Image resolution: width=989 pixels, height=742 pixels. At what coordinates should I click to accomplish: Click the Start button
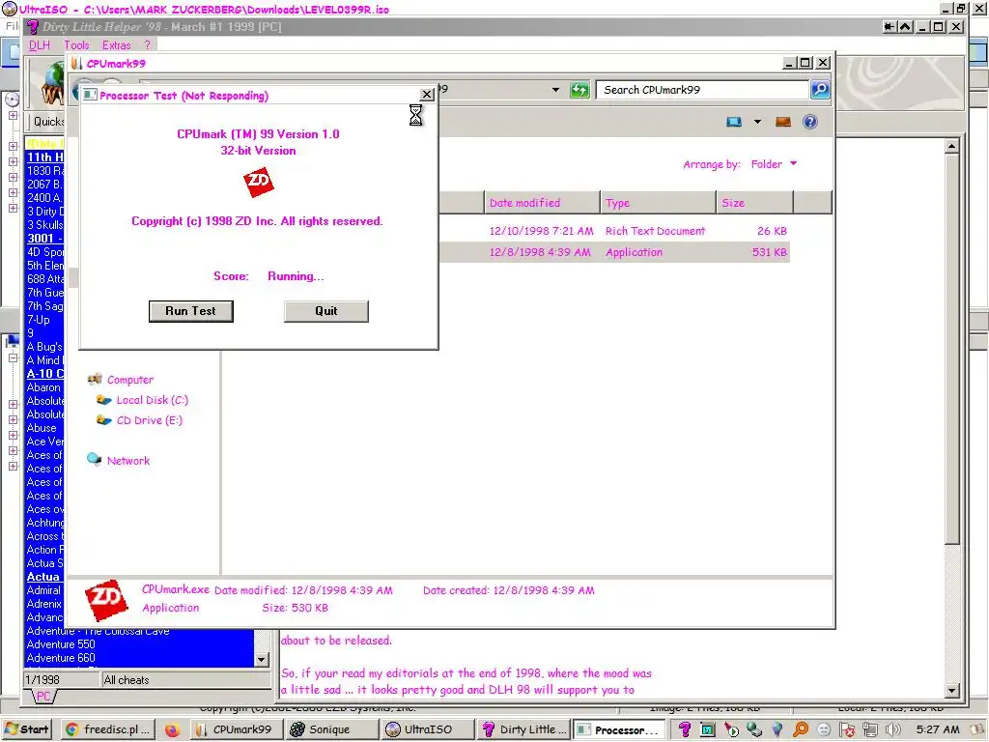(26, 729)
